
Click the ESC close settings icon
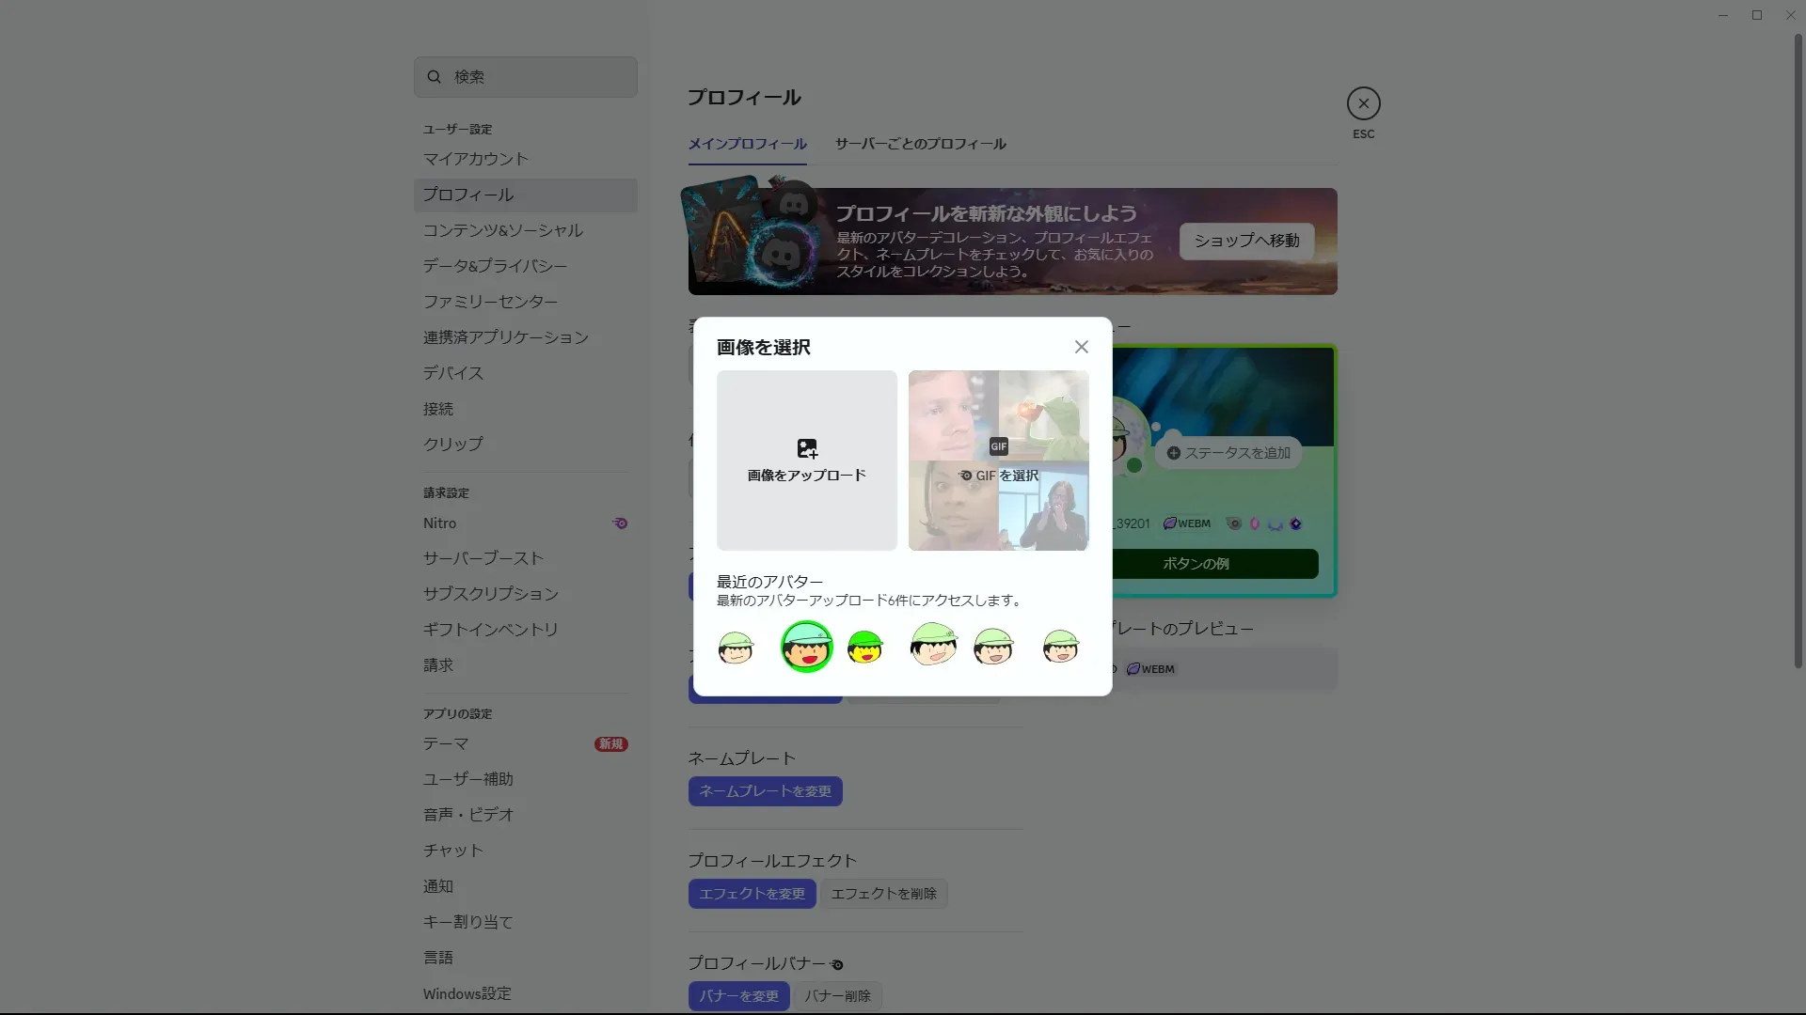pyautogui.click(x=1363, y=103)
